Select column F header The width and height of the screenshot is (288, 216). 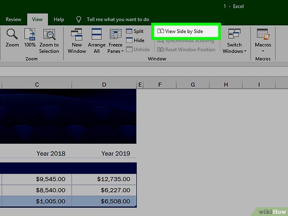point(160,84)
